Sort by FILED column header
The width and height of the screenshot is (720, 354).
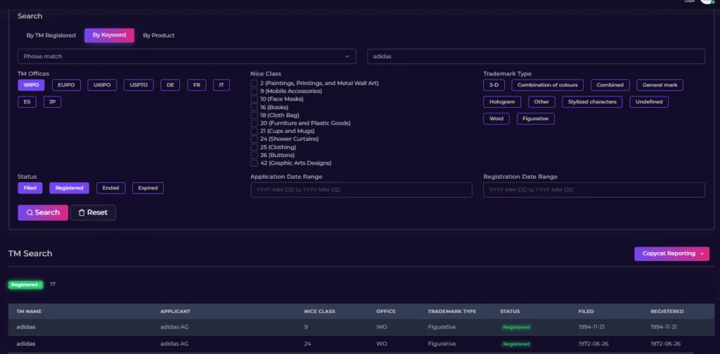pyautogui.click(x=586, y=311)
